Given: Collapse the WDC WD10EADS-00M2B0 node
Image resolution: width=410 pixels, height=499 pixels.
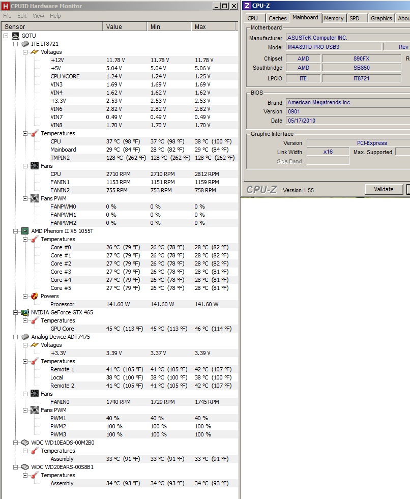Looking at the screenshot, I should click(15, 443).
